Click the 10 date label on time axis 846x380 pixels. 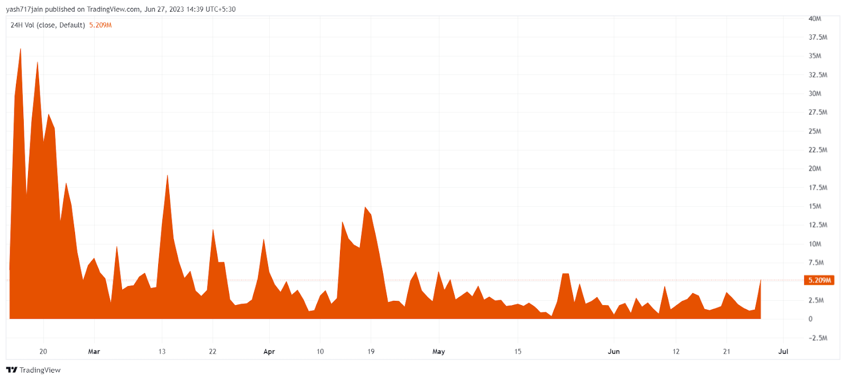coord(320,351)
